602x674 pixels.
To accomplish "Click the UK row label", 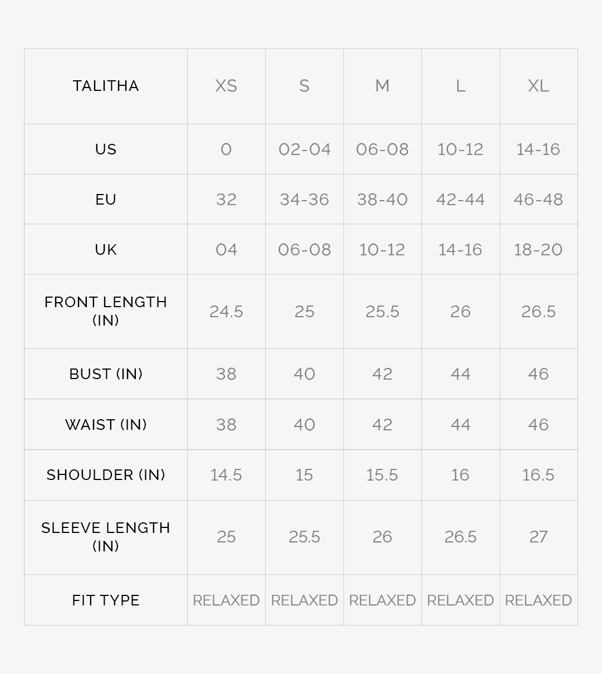I will click(106, 250).
